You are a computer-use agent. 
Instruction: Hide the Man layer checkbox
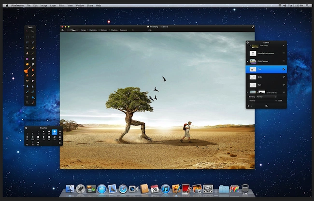point(284,85)
